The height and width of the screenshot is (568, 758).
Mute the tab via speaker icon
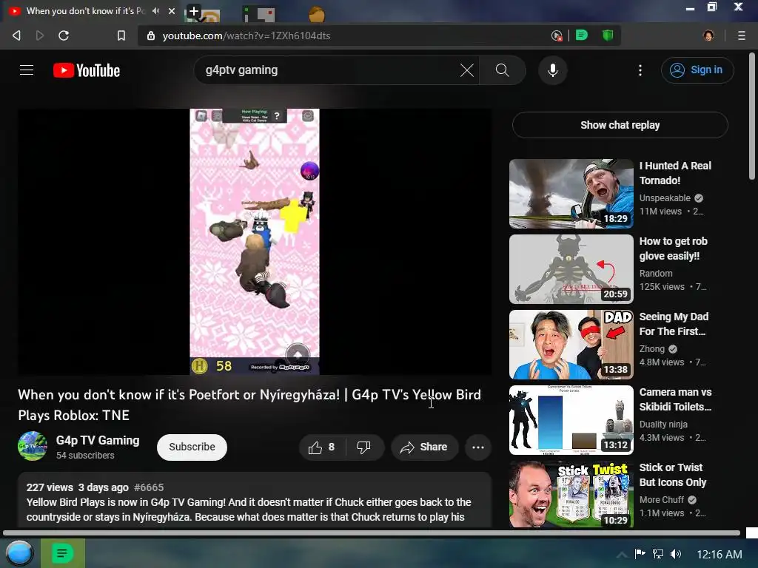155,10
